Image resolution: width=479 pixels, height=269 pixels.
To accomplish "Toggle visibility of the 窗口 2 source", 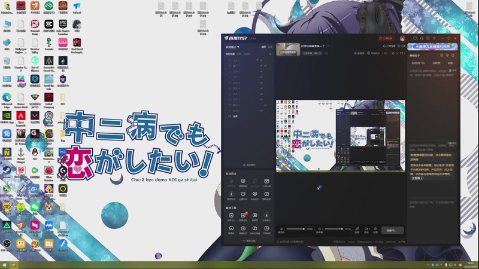I will (265, 105).
